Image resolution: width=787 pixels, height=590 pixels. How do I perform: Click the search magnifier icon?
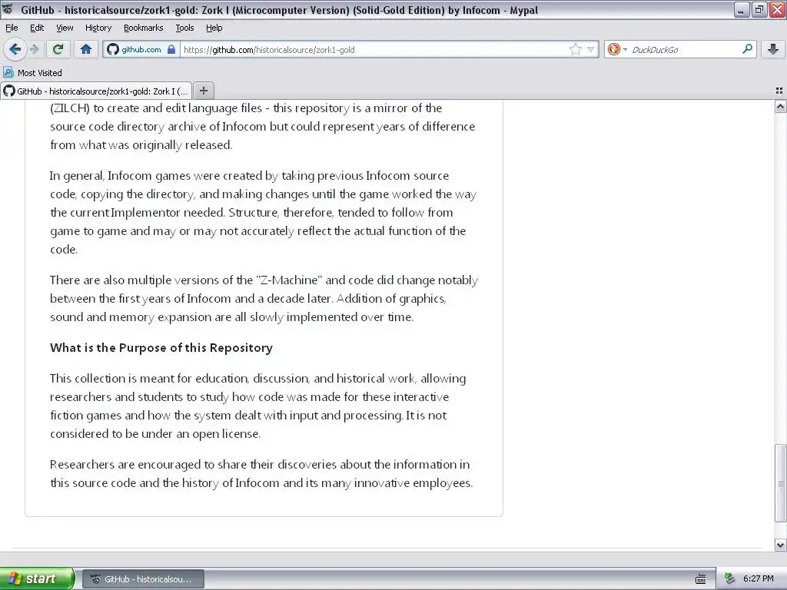click(x=747, y=49)
